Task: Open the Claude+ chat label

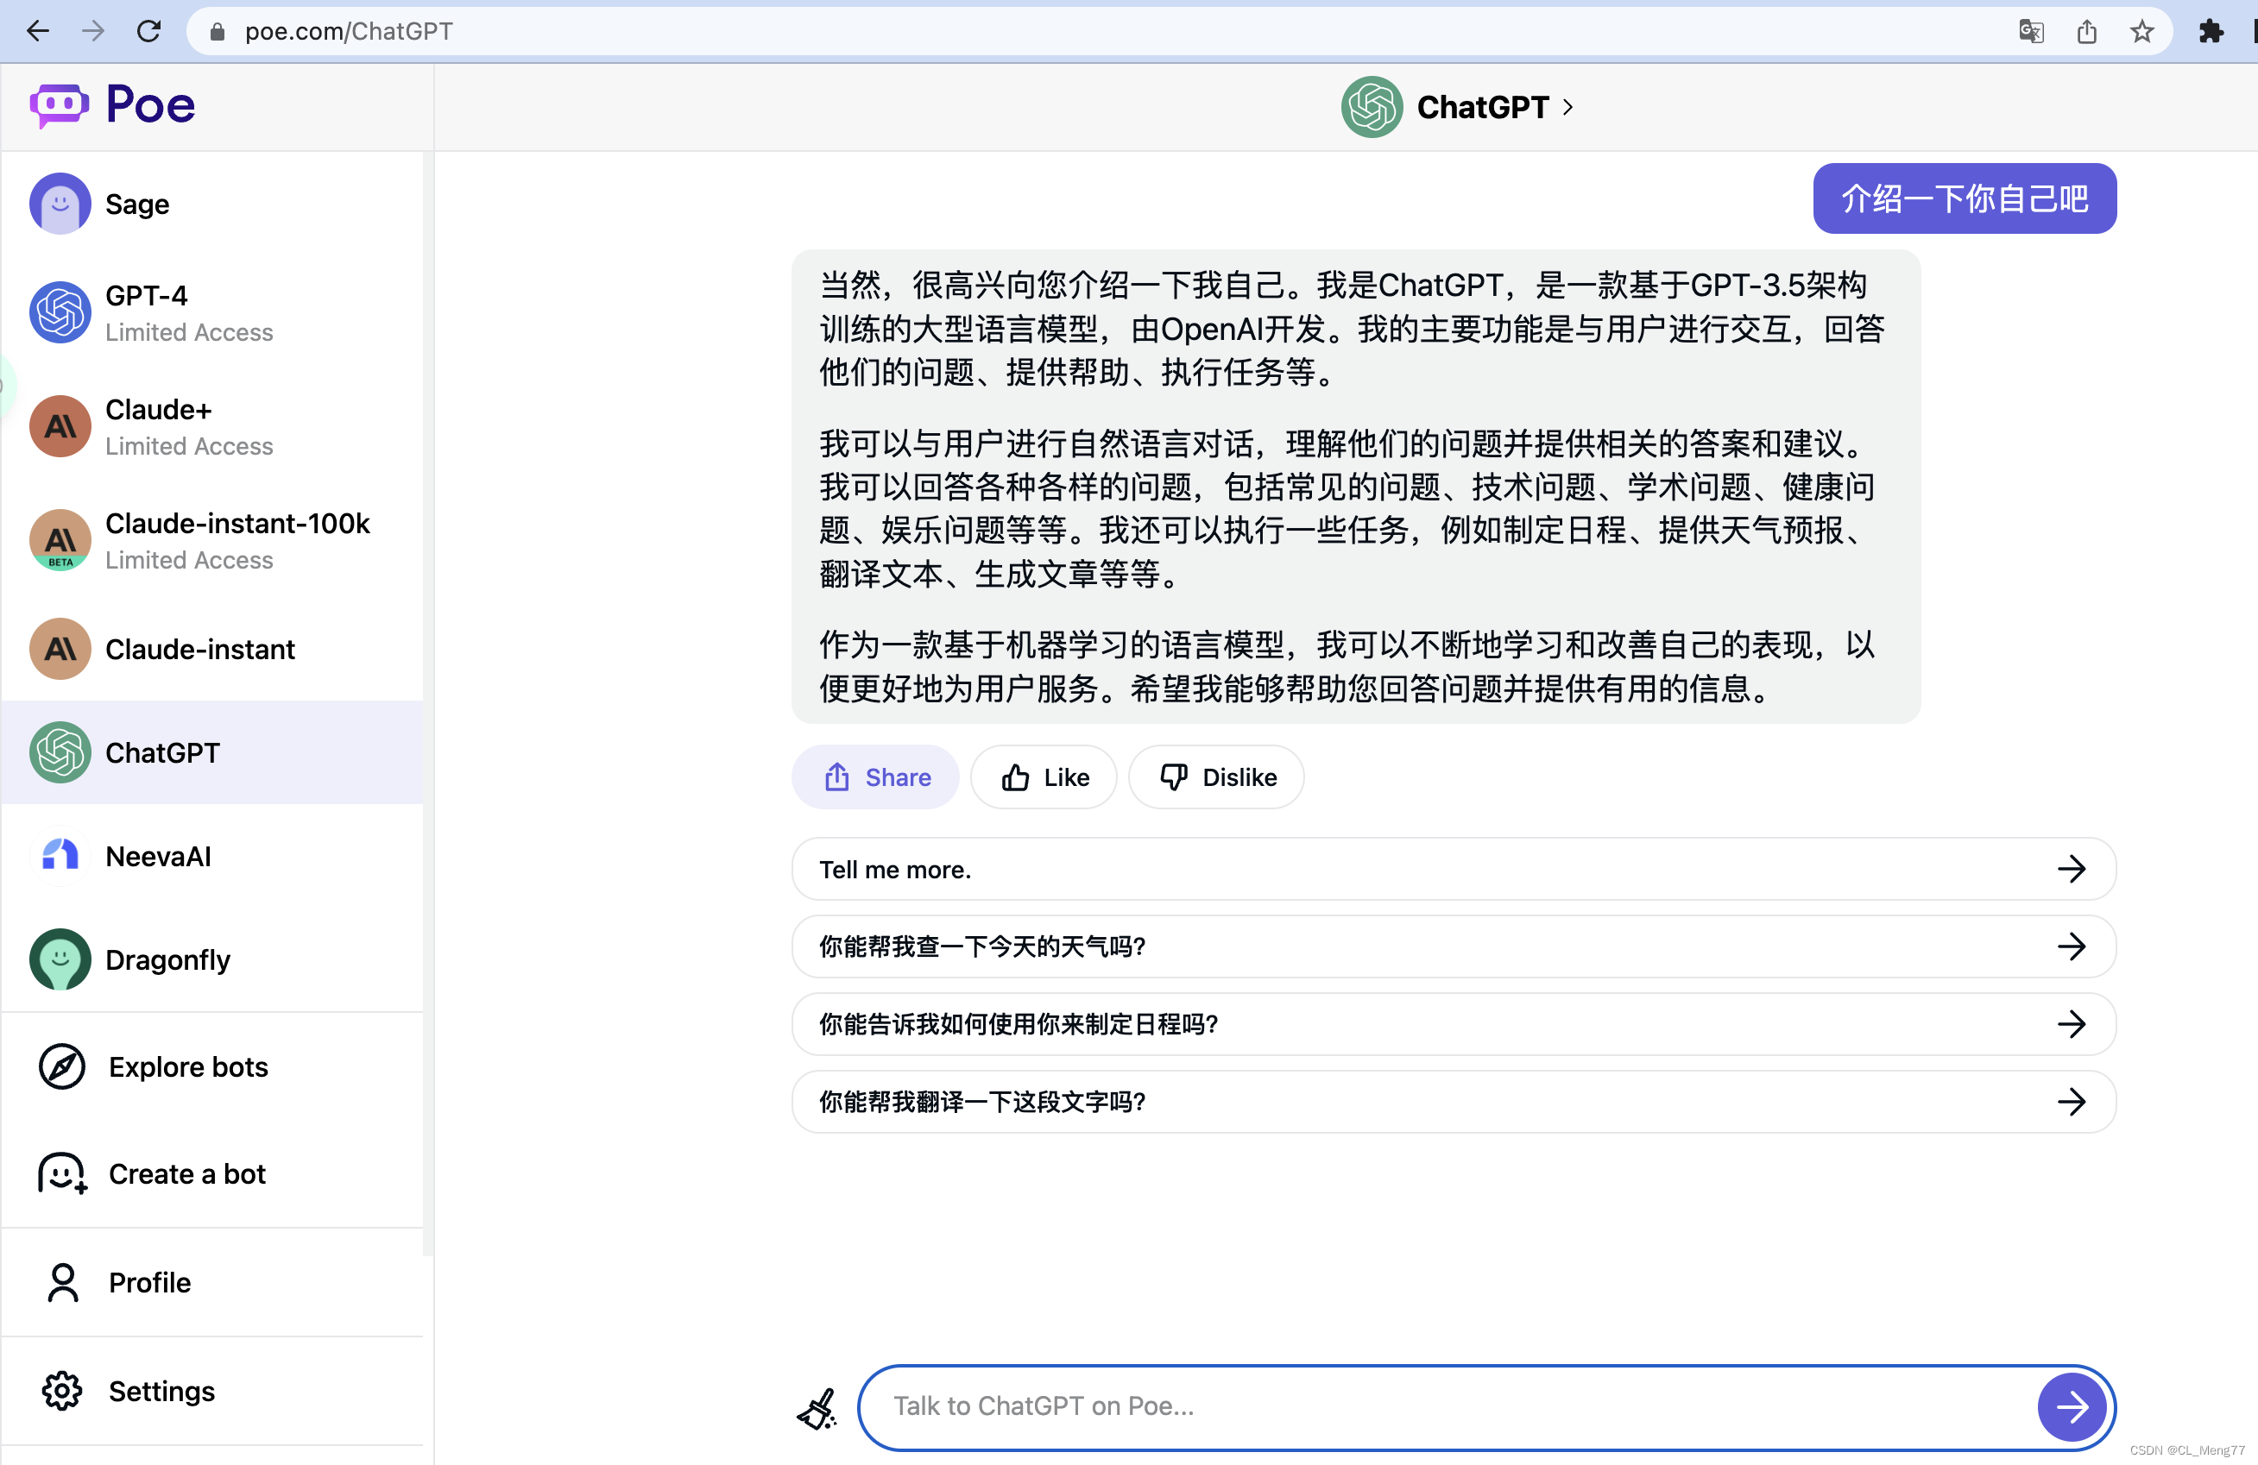Action: tap(159, 409)
